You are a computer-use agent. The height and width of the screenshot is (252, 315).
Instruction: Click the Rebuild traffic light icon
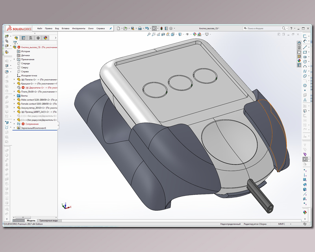161,28
